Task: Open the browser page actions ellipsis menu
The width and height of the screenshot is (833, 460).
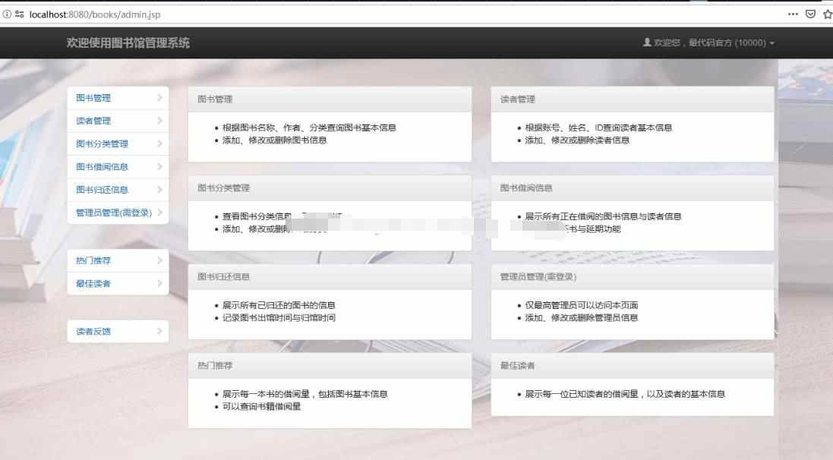Action: 793,14
